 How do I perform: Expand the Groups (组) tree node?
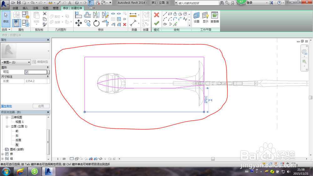pyautogui.click(x=3, y=159)
